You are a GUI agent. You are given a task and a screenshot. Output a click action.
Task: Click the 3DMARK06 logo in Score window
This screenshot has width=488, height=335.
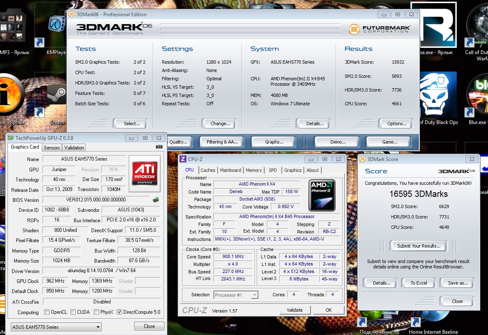click(456, 171)
